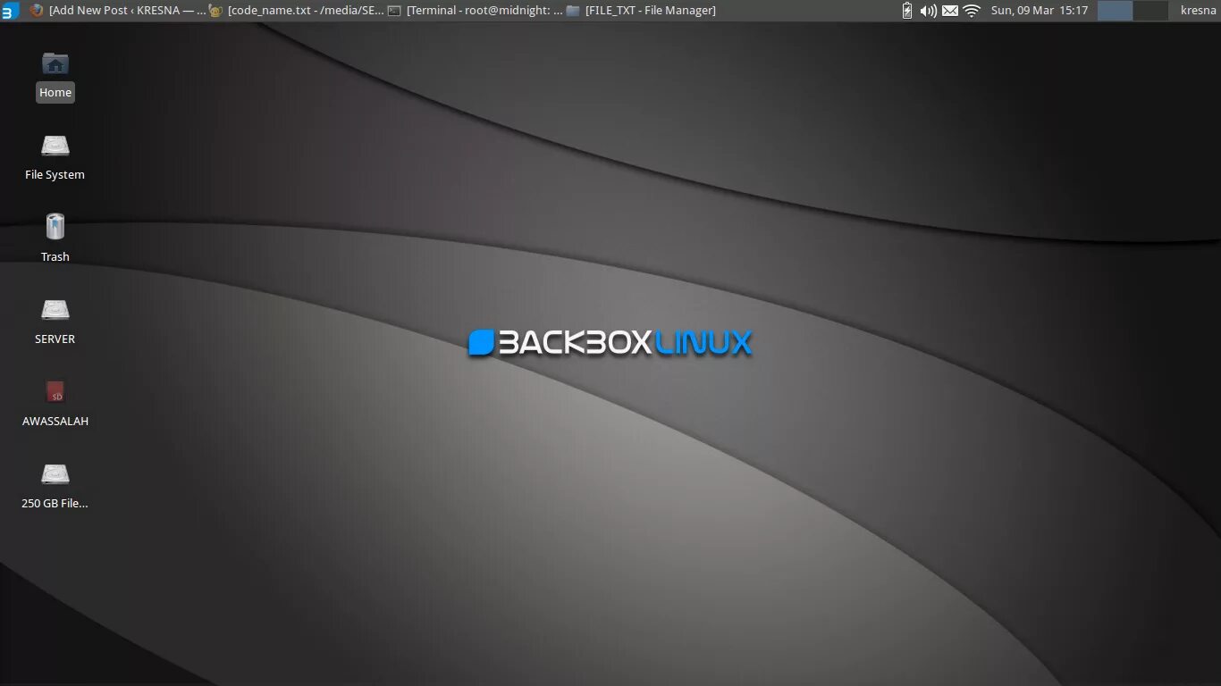Viewport: 1221px width, 686px height.
Task: Open the Wi-Fi network indicator
Action: tap(972, 11)
